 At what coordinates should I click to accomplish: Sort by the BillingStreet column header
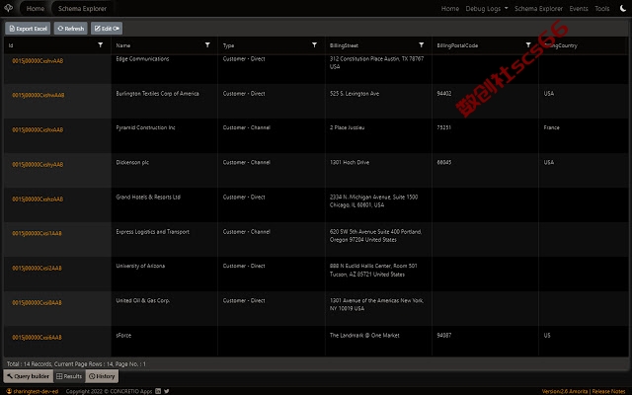[x=344, y=45]
